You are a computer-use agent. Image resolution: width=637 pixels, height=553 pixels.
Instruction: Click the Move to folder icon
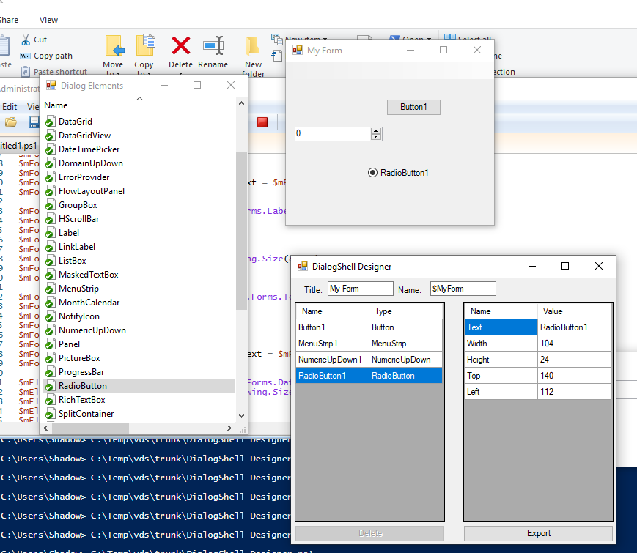(114, 46)
